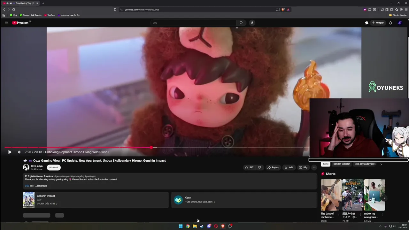Open the 'Kick' bookmark
Screen dimensions: 409x230
13,15
